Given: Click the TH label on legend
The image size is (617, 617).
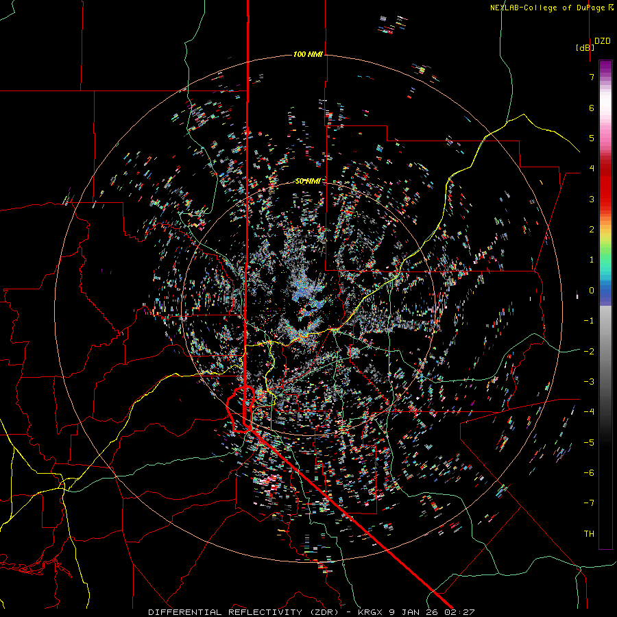Looking at the screenshot, I should (589, 533).
